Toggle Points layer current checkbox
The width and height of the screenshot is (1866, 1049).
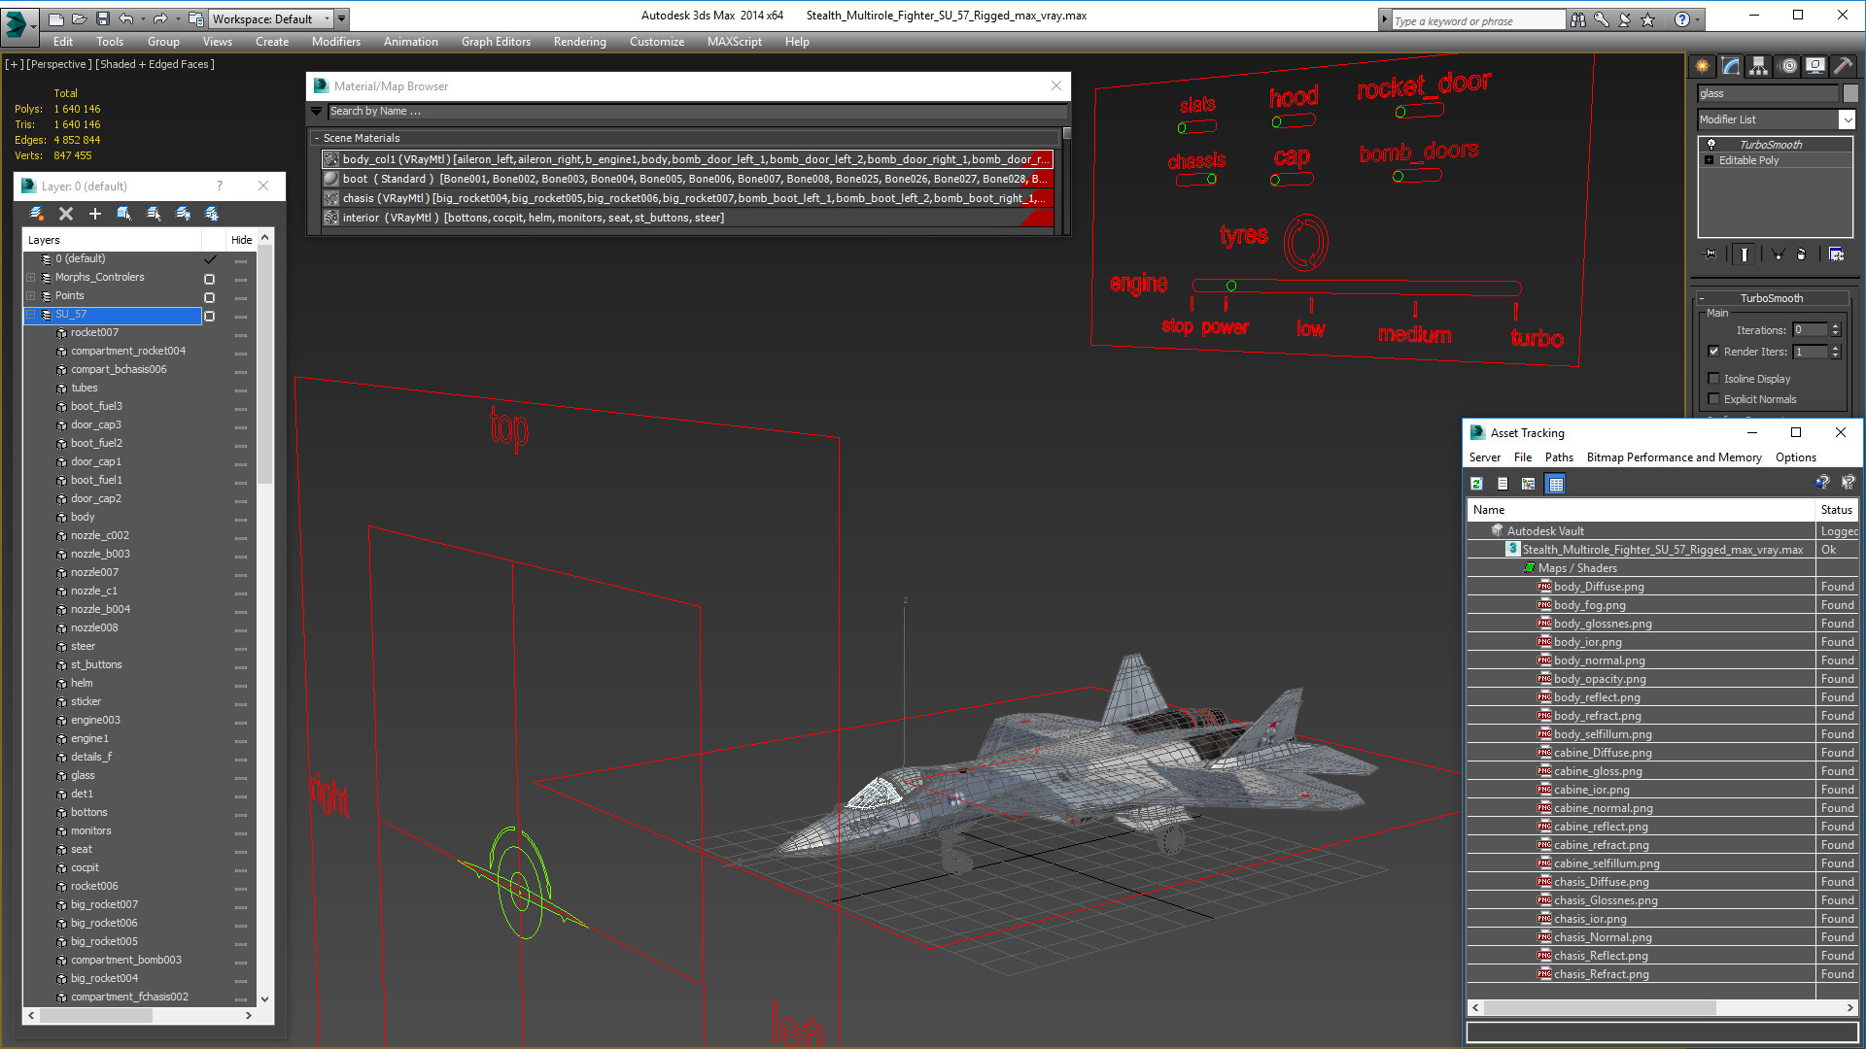[209, 297]
